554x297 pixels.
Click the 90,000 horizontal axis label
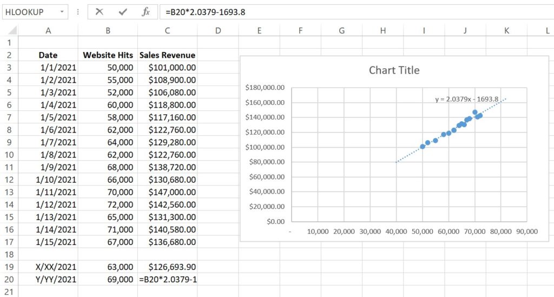click(526, 231)
